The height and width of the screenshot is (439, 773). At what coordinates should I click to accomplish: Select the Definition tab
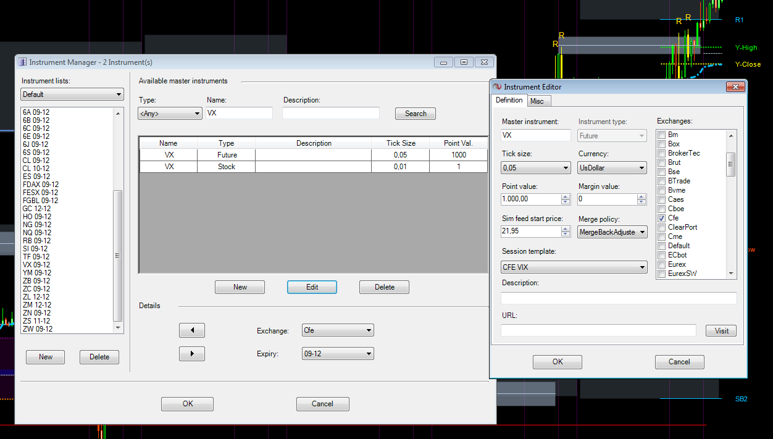click(509, 100)
